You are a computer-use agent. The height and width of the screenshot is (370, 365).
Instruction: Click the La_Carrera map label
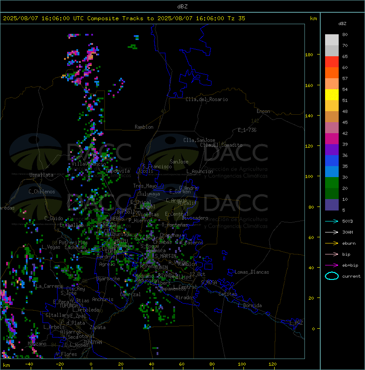[49, 286]
